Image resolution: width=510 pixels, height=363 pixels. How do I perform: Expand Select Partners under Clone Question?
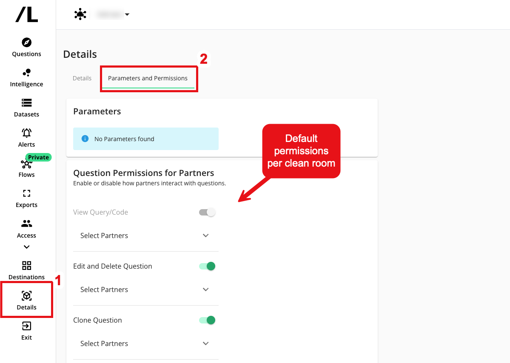145,343
